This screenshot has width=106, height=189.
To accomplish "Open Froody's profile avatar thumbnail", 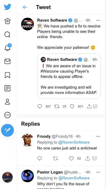I will [x=28, y=140].
